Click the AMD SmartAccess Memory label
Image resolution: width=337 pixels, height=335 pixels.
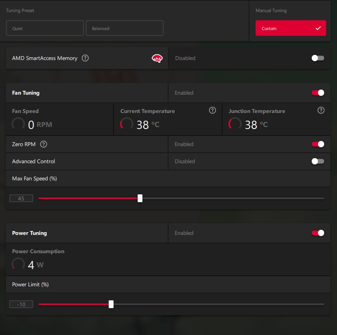45,58
